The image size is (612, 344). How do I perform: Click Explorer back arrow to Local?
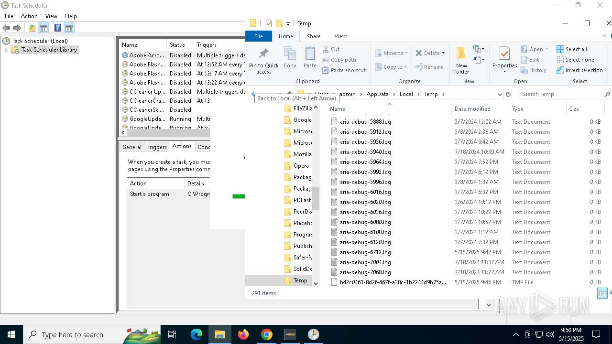tap(253, 94)
